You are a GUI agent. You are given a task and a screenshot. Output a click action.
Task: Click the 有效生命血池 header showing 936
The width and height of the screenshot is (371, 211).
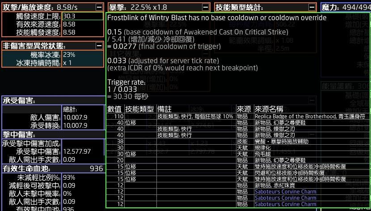pos(53,168)
